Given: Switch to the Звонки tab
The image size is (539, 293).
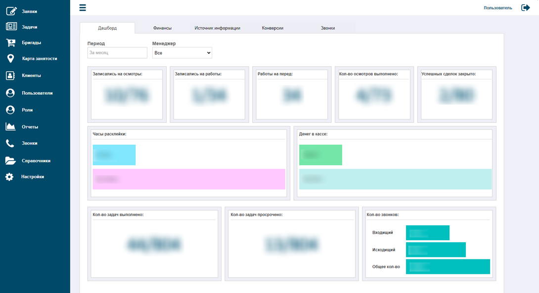Looking at the screenshot, I should click(x=327, y=28).
